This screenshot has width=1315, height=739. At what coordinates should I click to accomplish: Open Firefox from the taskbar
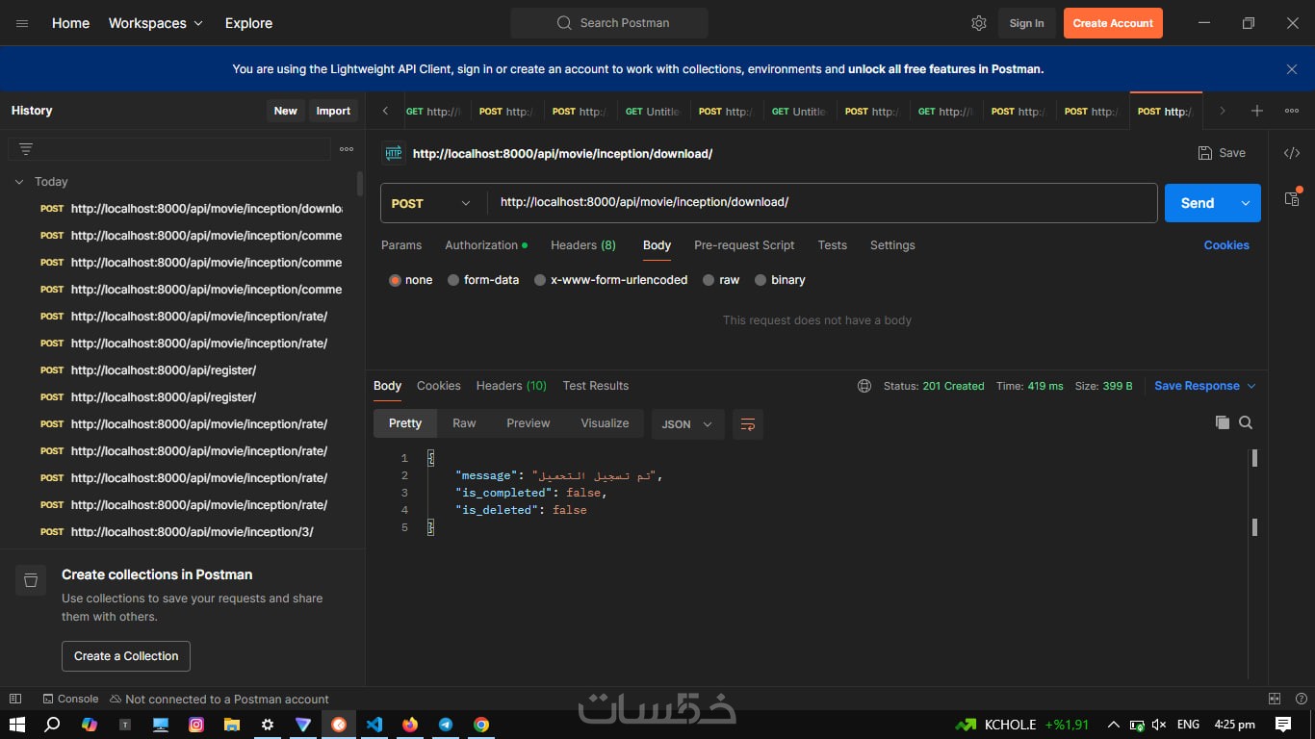(410, 725)
